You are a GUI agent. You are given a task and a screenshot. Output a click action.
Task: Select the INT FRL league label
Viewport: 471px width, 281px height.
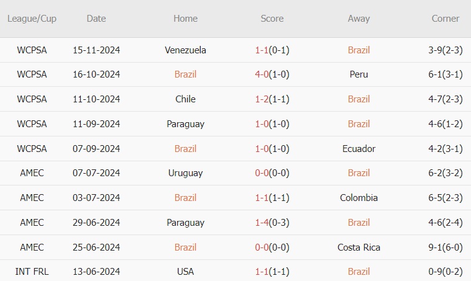pos(32,272)
